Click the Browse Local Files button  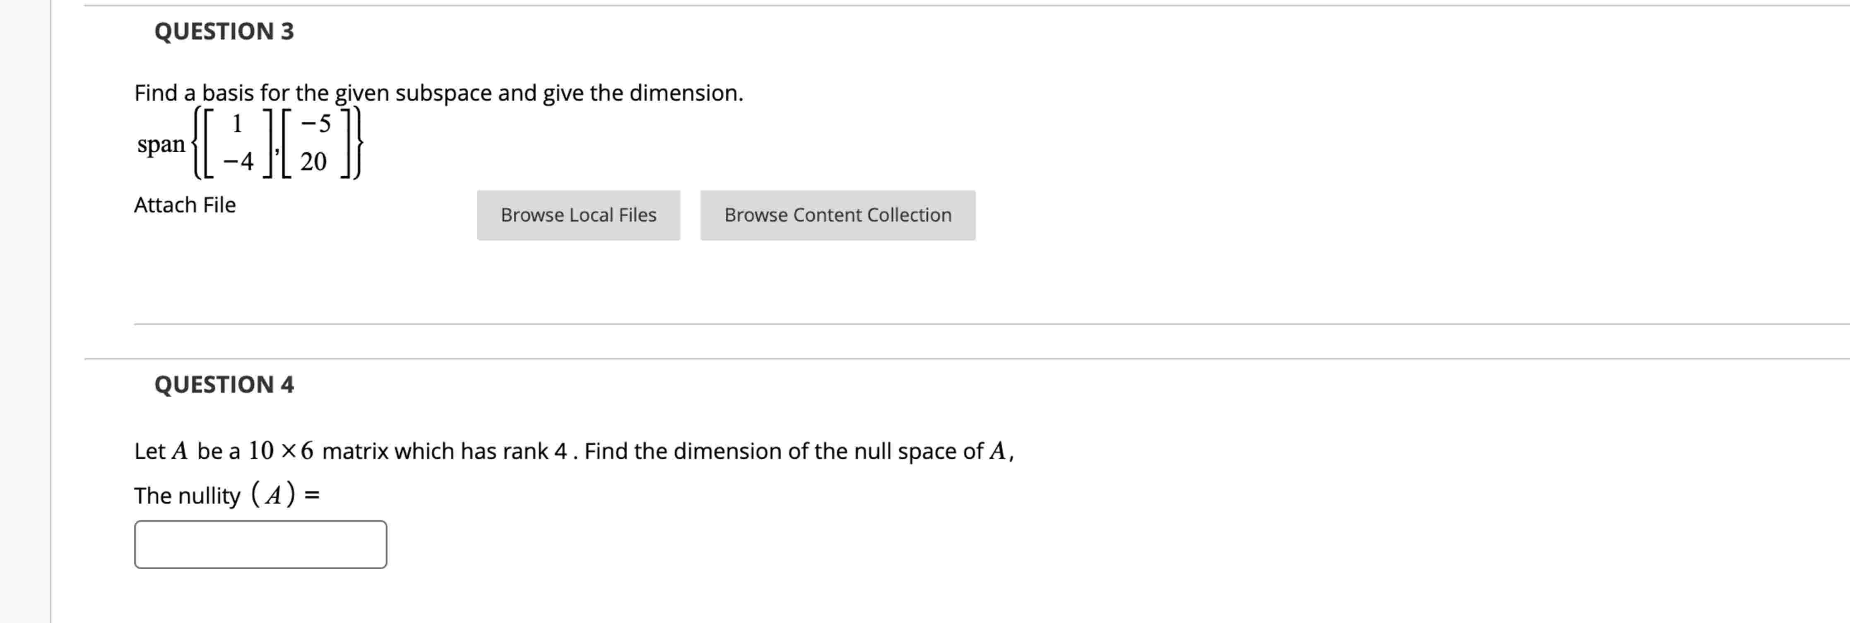coord(578,215)
